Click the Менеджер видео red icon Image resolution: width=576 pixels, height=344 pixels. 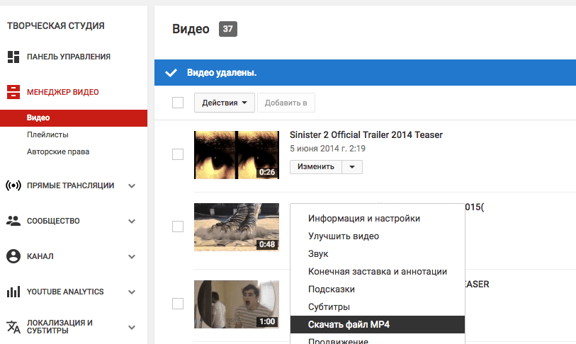pos(13,92)
